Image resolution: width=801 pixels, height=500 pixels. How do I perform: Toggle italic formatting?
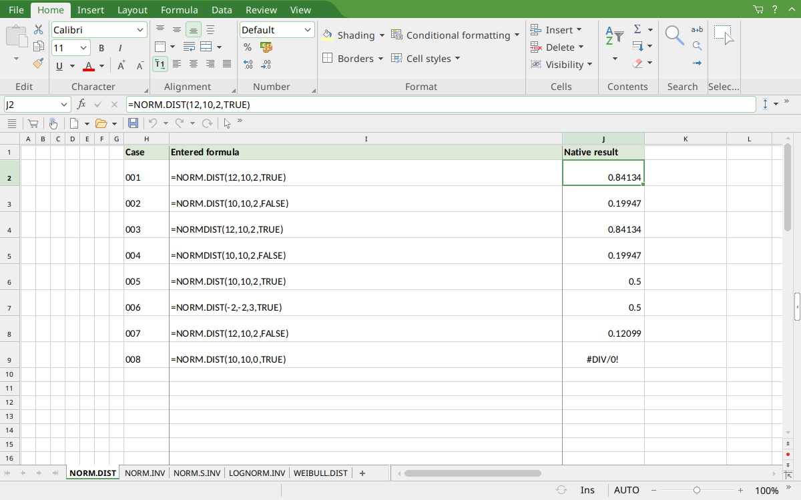coord(120,48)
